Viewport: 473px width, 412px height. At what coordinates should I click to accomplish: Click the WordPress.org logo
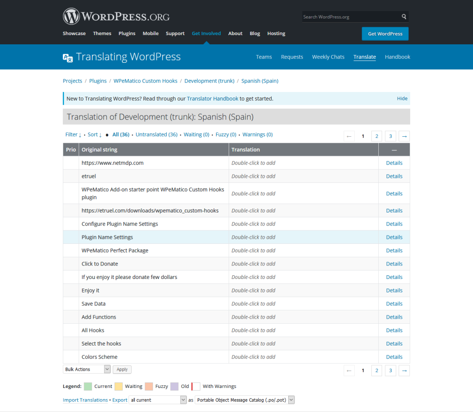pos(116,16)
